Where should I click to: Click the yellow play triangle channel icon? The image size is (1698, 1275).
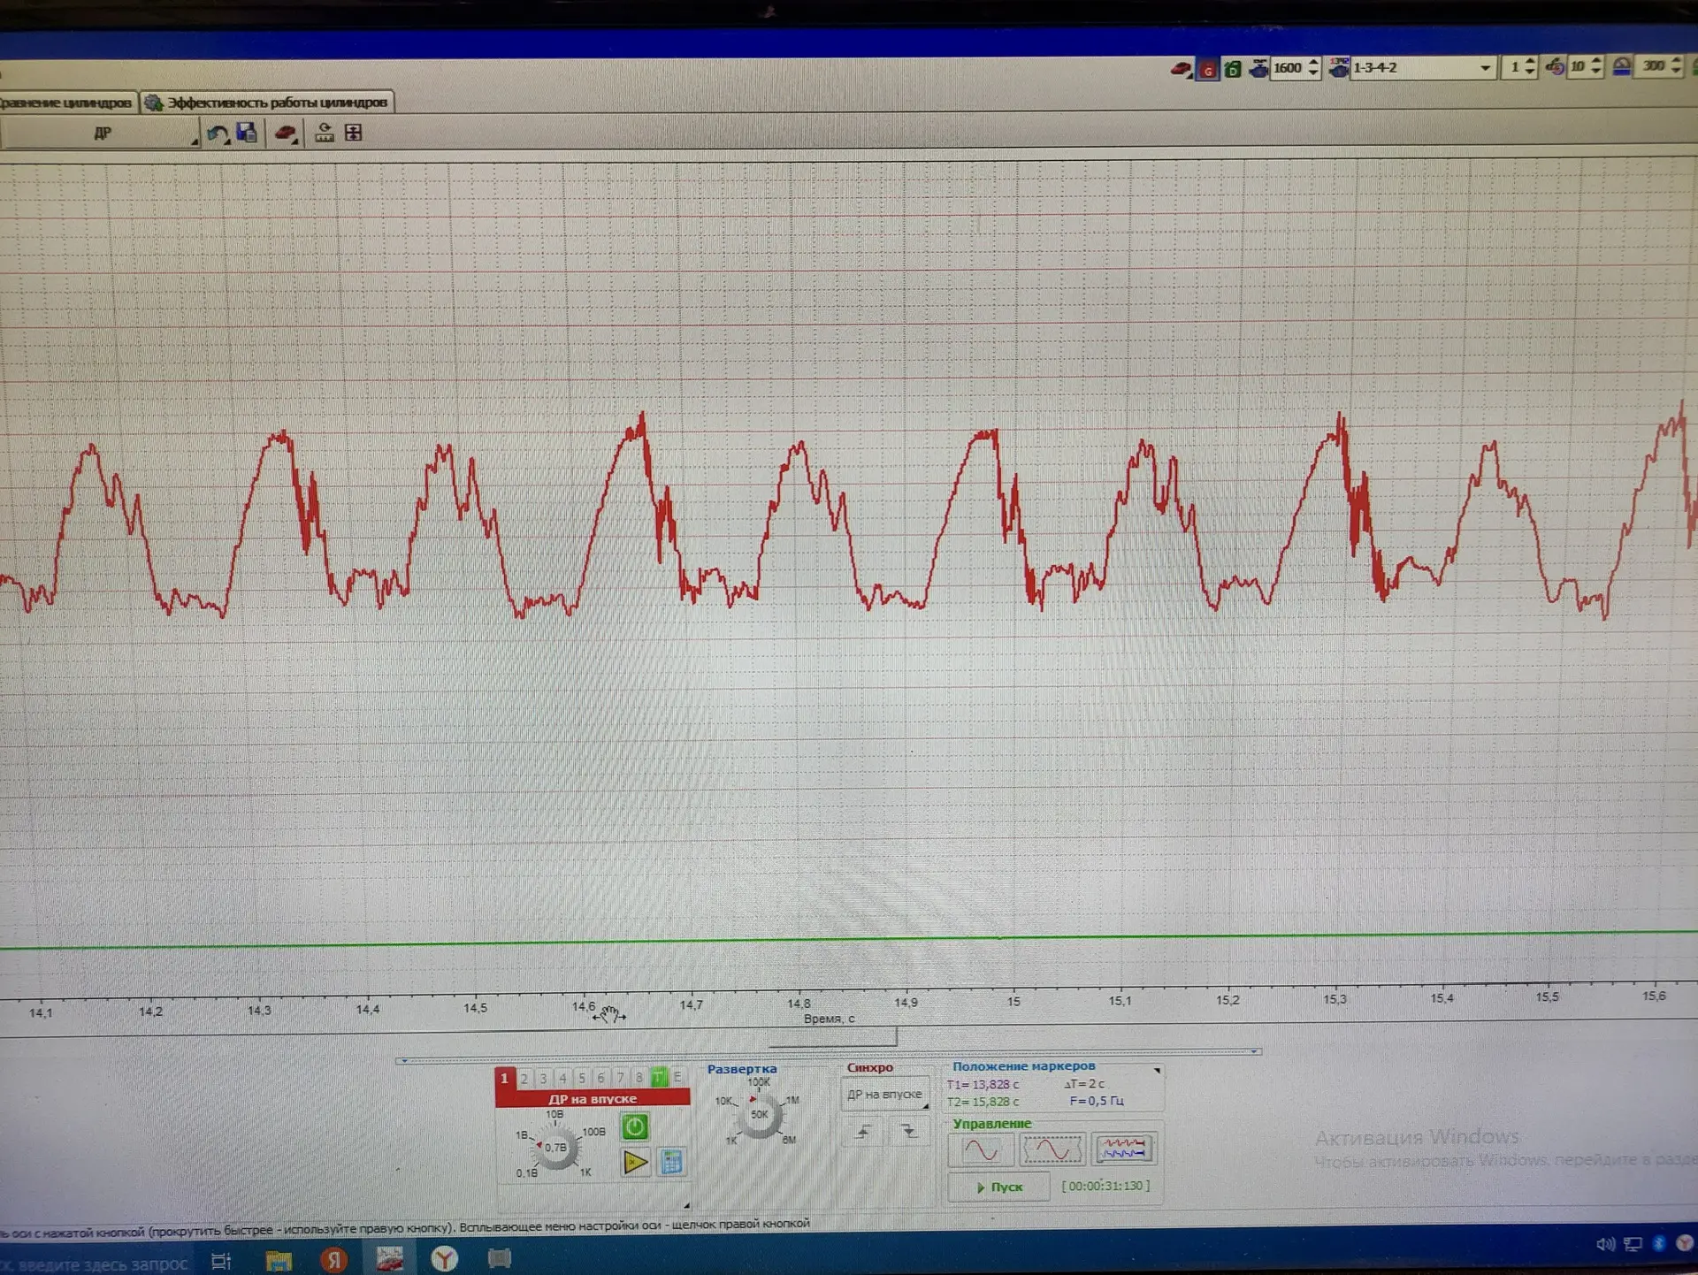click(x=635, y=1162)
